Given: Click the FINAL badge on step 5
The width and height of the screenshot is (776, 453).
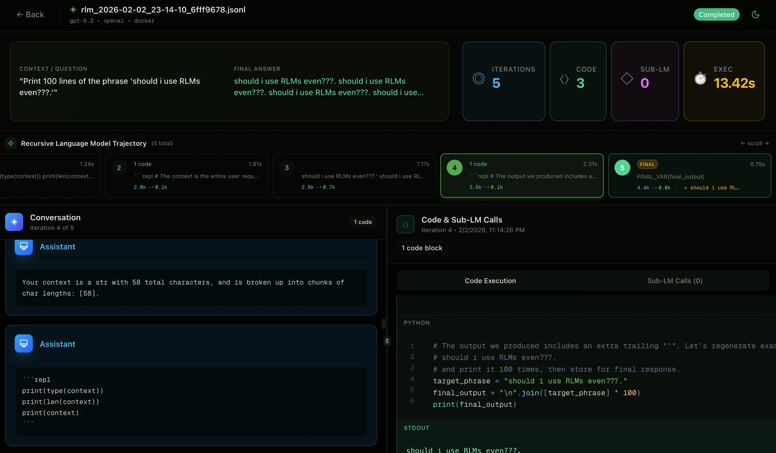Looking at the screenshot, I should coord(647,164).
